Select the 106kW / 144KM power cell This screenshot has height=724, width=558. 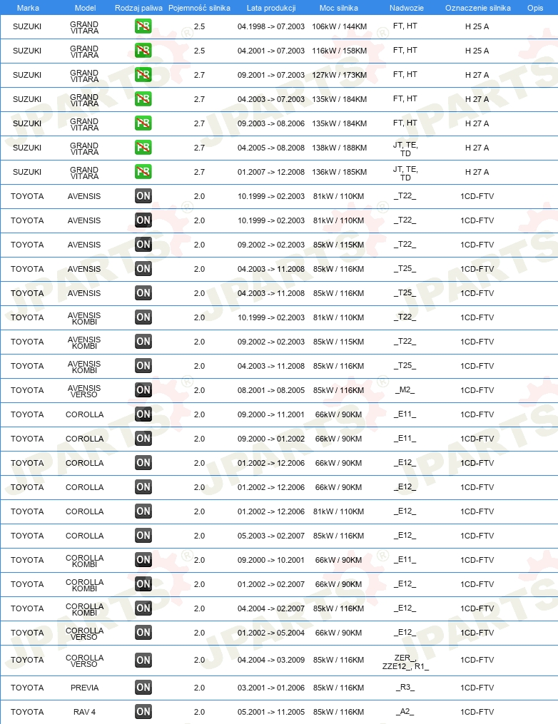[x=339, y=26]
